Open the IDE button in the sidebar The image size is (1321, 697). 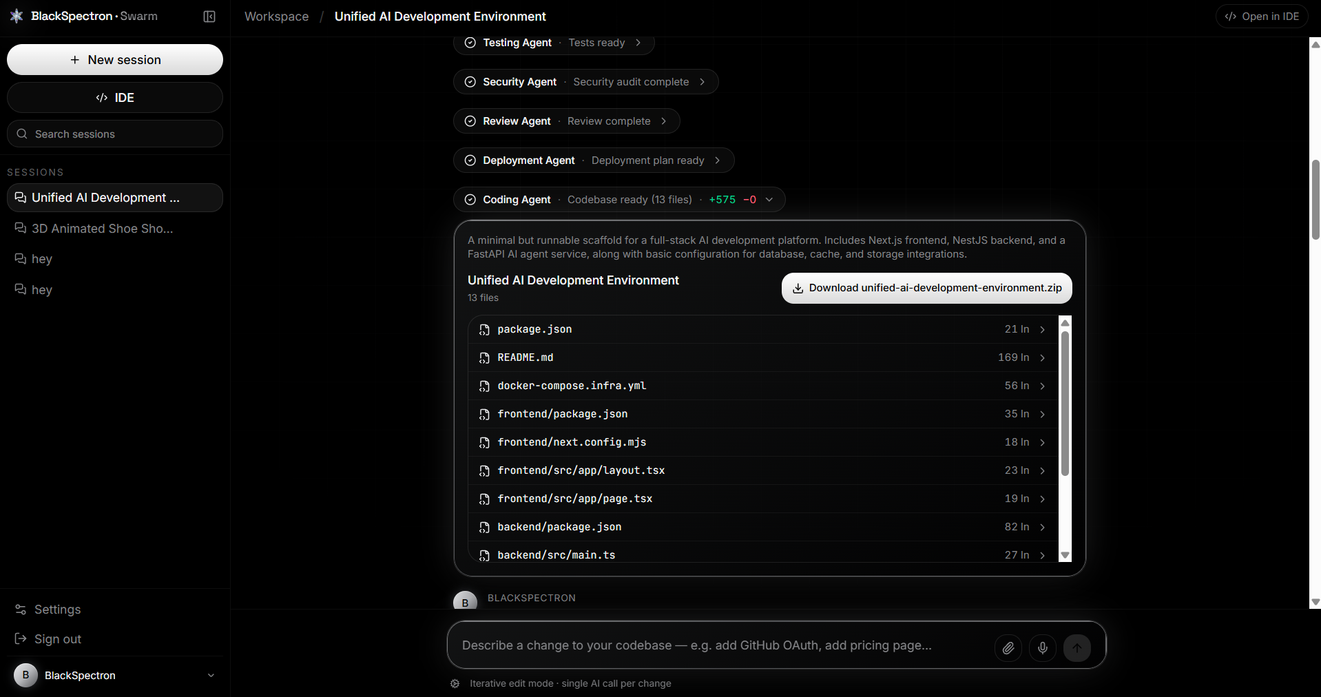point(115,98)
